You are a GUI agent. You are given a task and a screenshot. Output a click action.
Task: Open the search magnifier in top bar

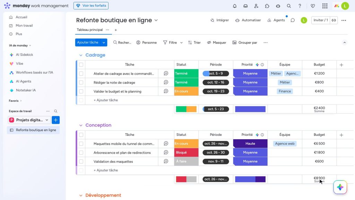point(289,6)
